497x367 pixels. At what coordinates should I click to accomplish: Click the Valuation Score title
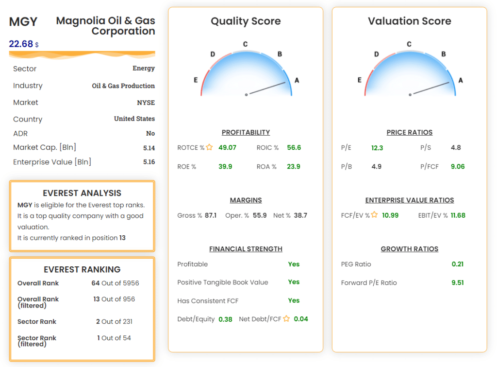(410, 21)
